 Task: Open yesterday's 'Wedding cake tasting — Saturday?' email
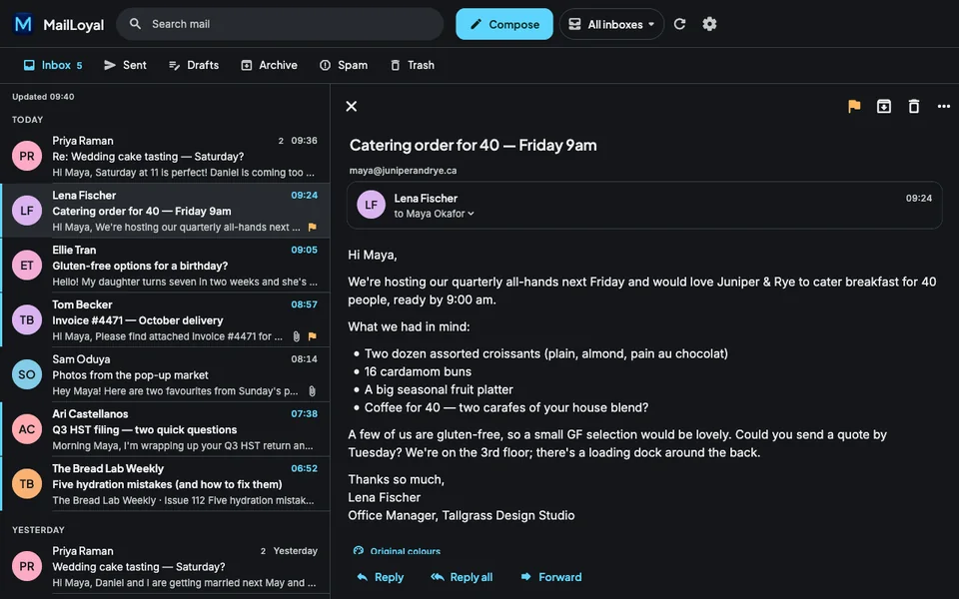pos(165,567)
